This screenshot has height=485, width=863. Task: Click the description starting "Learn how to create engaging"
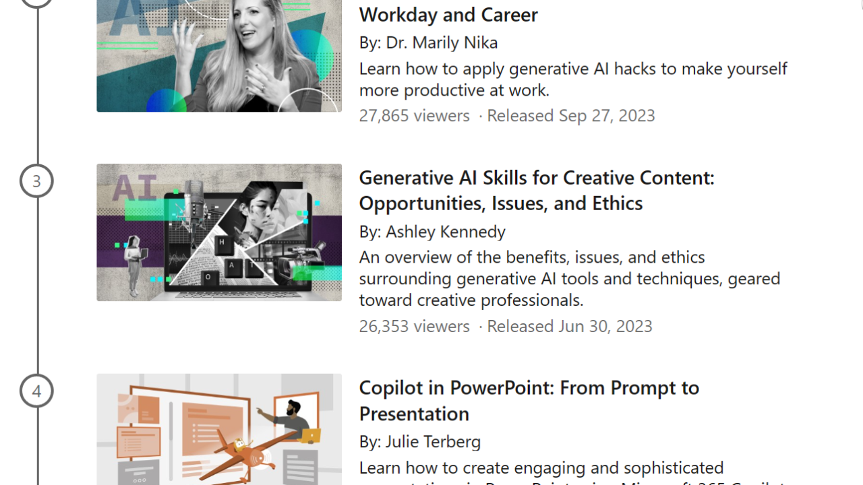pos(541,467)
